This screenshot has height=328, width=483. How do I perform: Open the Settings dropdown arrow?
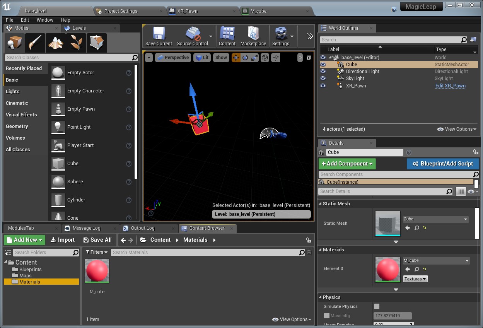[292, 36]
